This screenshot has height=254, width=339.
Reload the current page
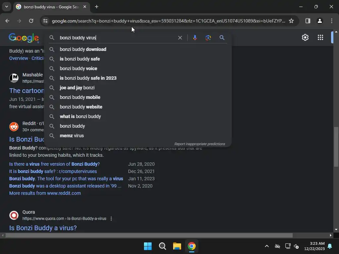click(x=31, y=21)
